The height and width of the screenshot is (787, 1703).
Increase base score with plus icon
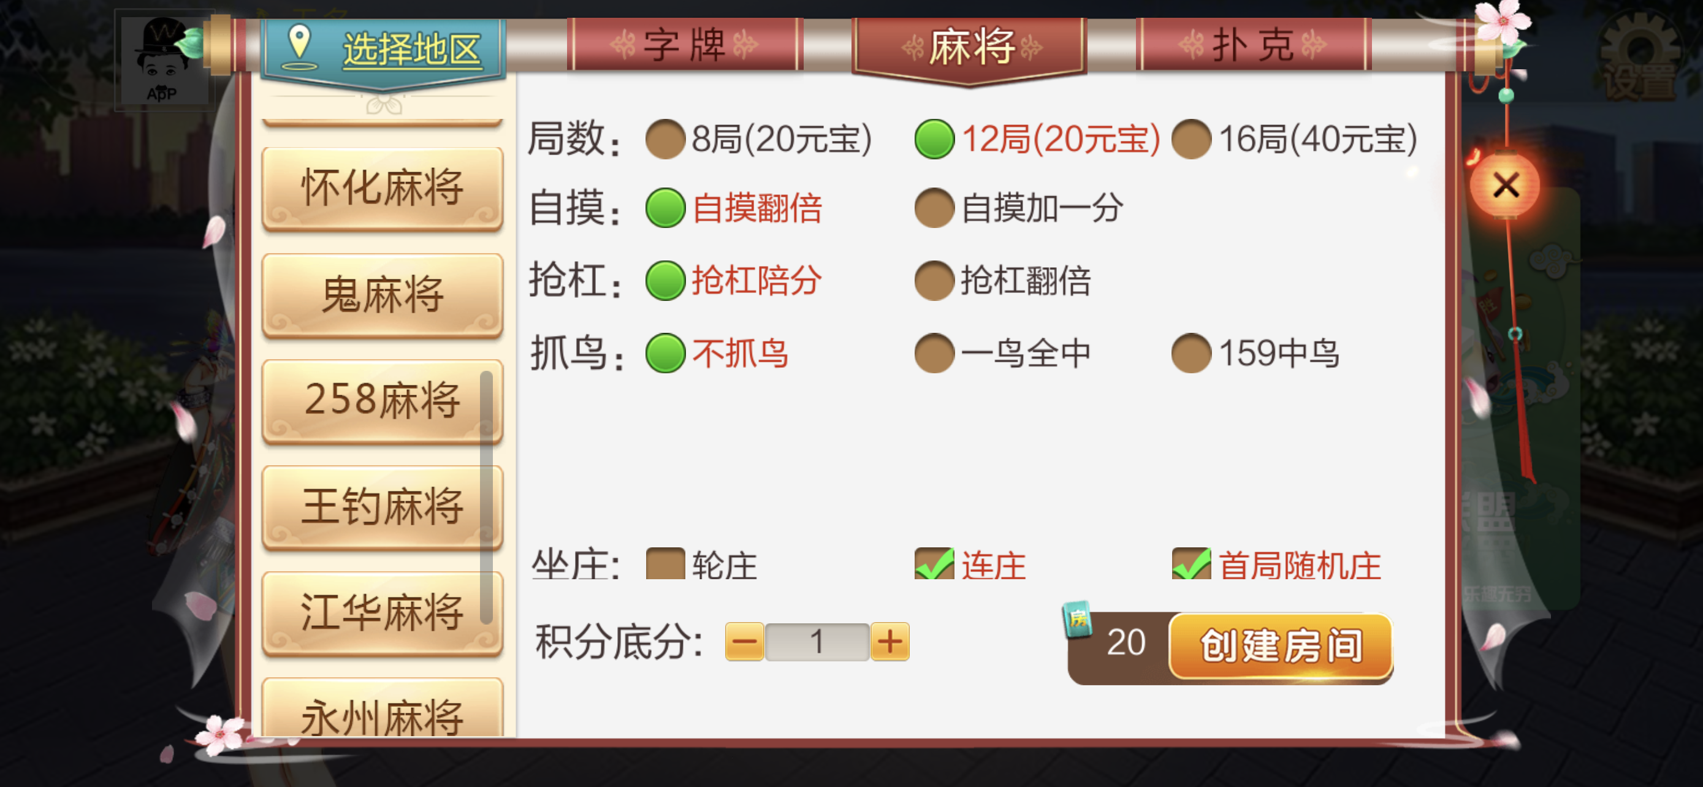(890, 641)
